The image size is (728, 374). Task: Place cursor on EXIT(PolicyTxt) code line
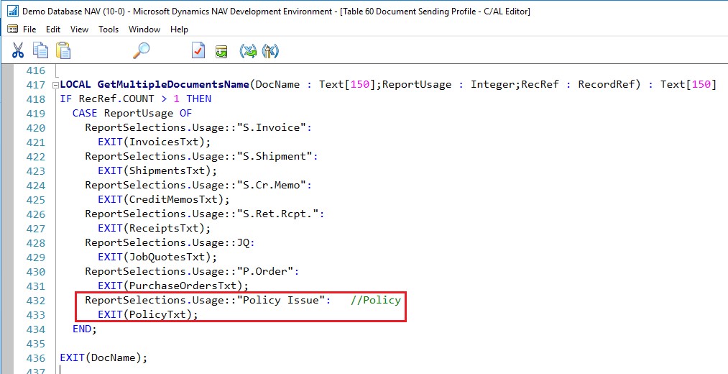point(147,314)
